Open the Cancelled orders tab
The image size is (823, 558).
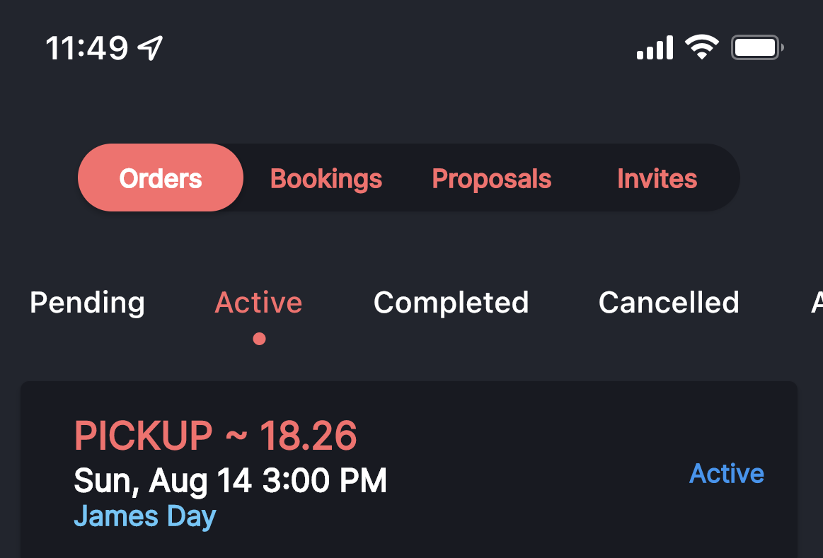click(x=669, y=303)
